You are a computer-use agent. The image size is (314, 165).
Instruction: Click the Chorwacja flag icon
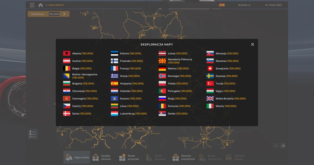coord(67,91)
